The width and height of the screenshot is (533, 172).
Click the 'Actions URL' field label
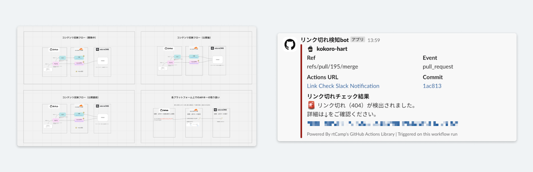[x=322, y=77]
